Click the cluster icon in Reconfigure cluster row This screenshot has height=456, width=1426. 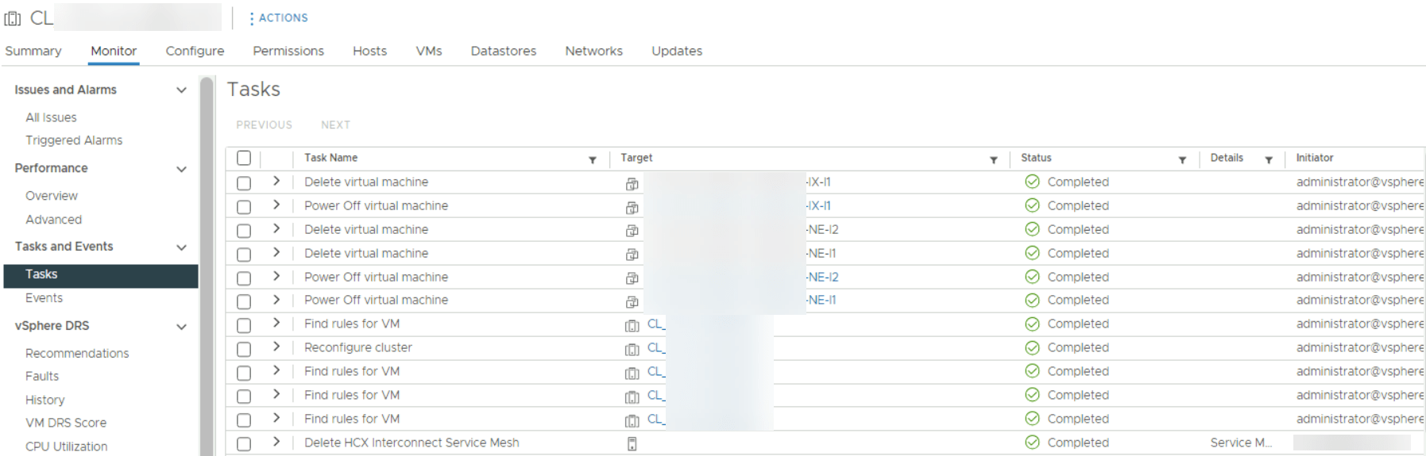click(x=632, y=349)
